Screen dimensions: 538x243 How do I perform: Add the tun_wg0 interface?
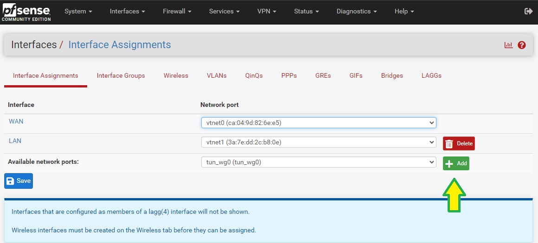(456, 163)
